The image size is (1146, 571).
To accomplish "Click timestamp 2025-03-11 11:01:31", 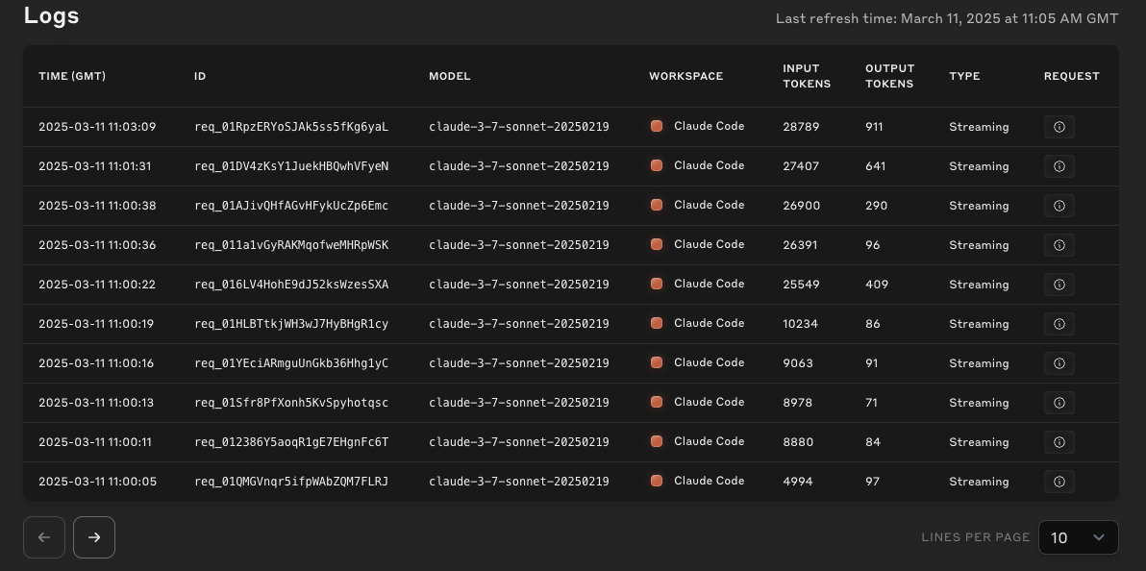I will [95, 166].
